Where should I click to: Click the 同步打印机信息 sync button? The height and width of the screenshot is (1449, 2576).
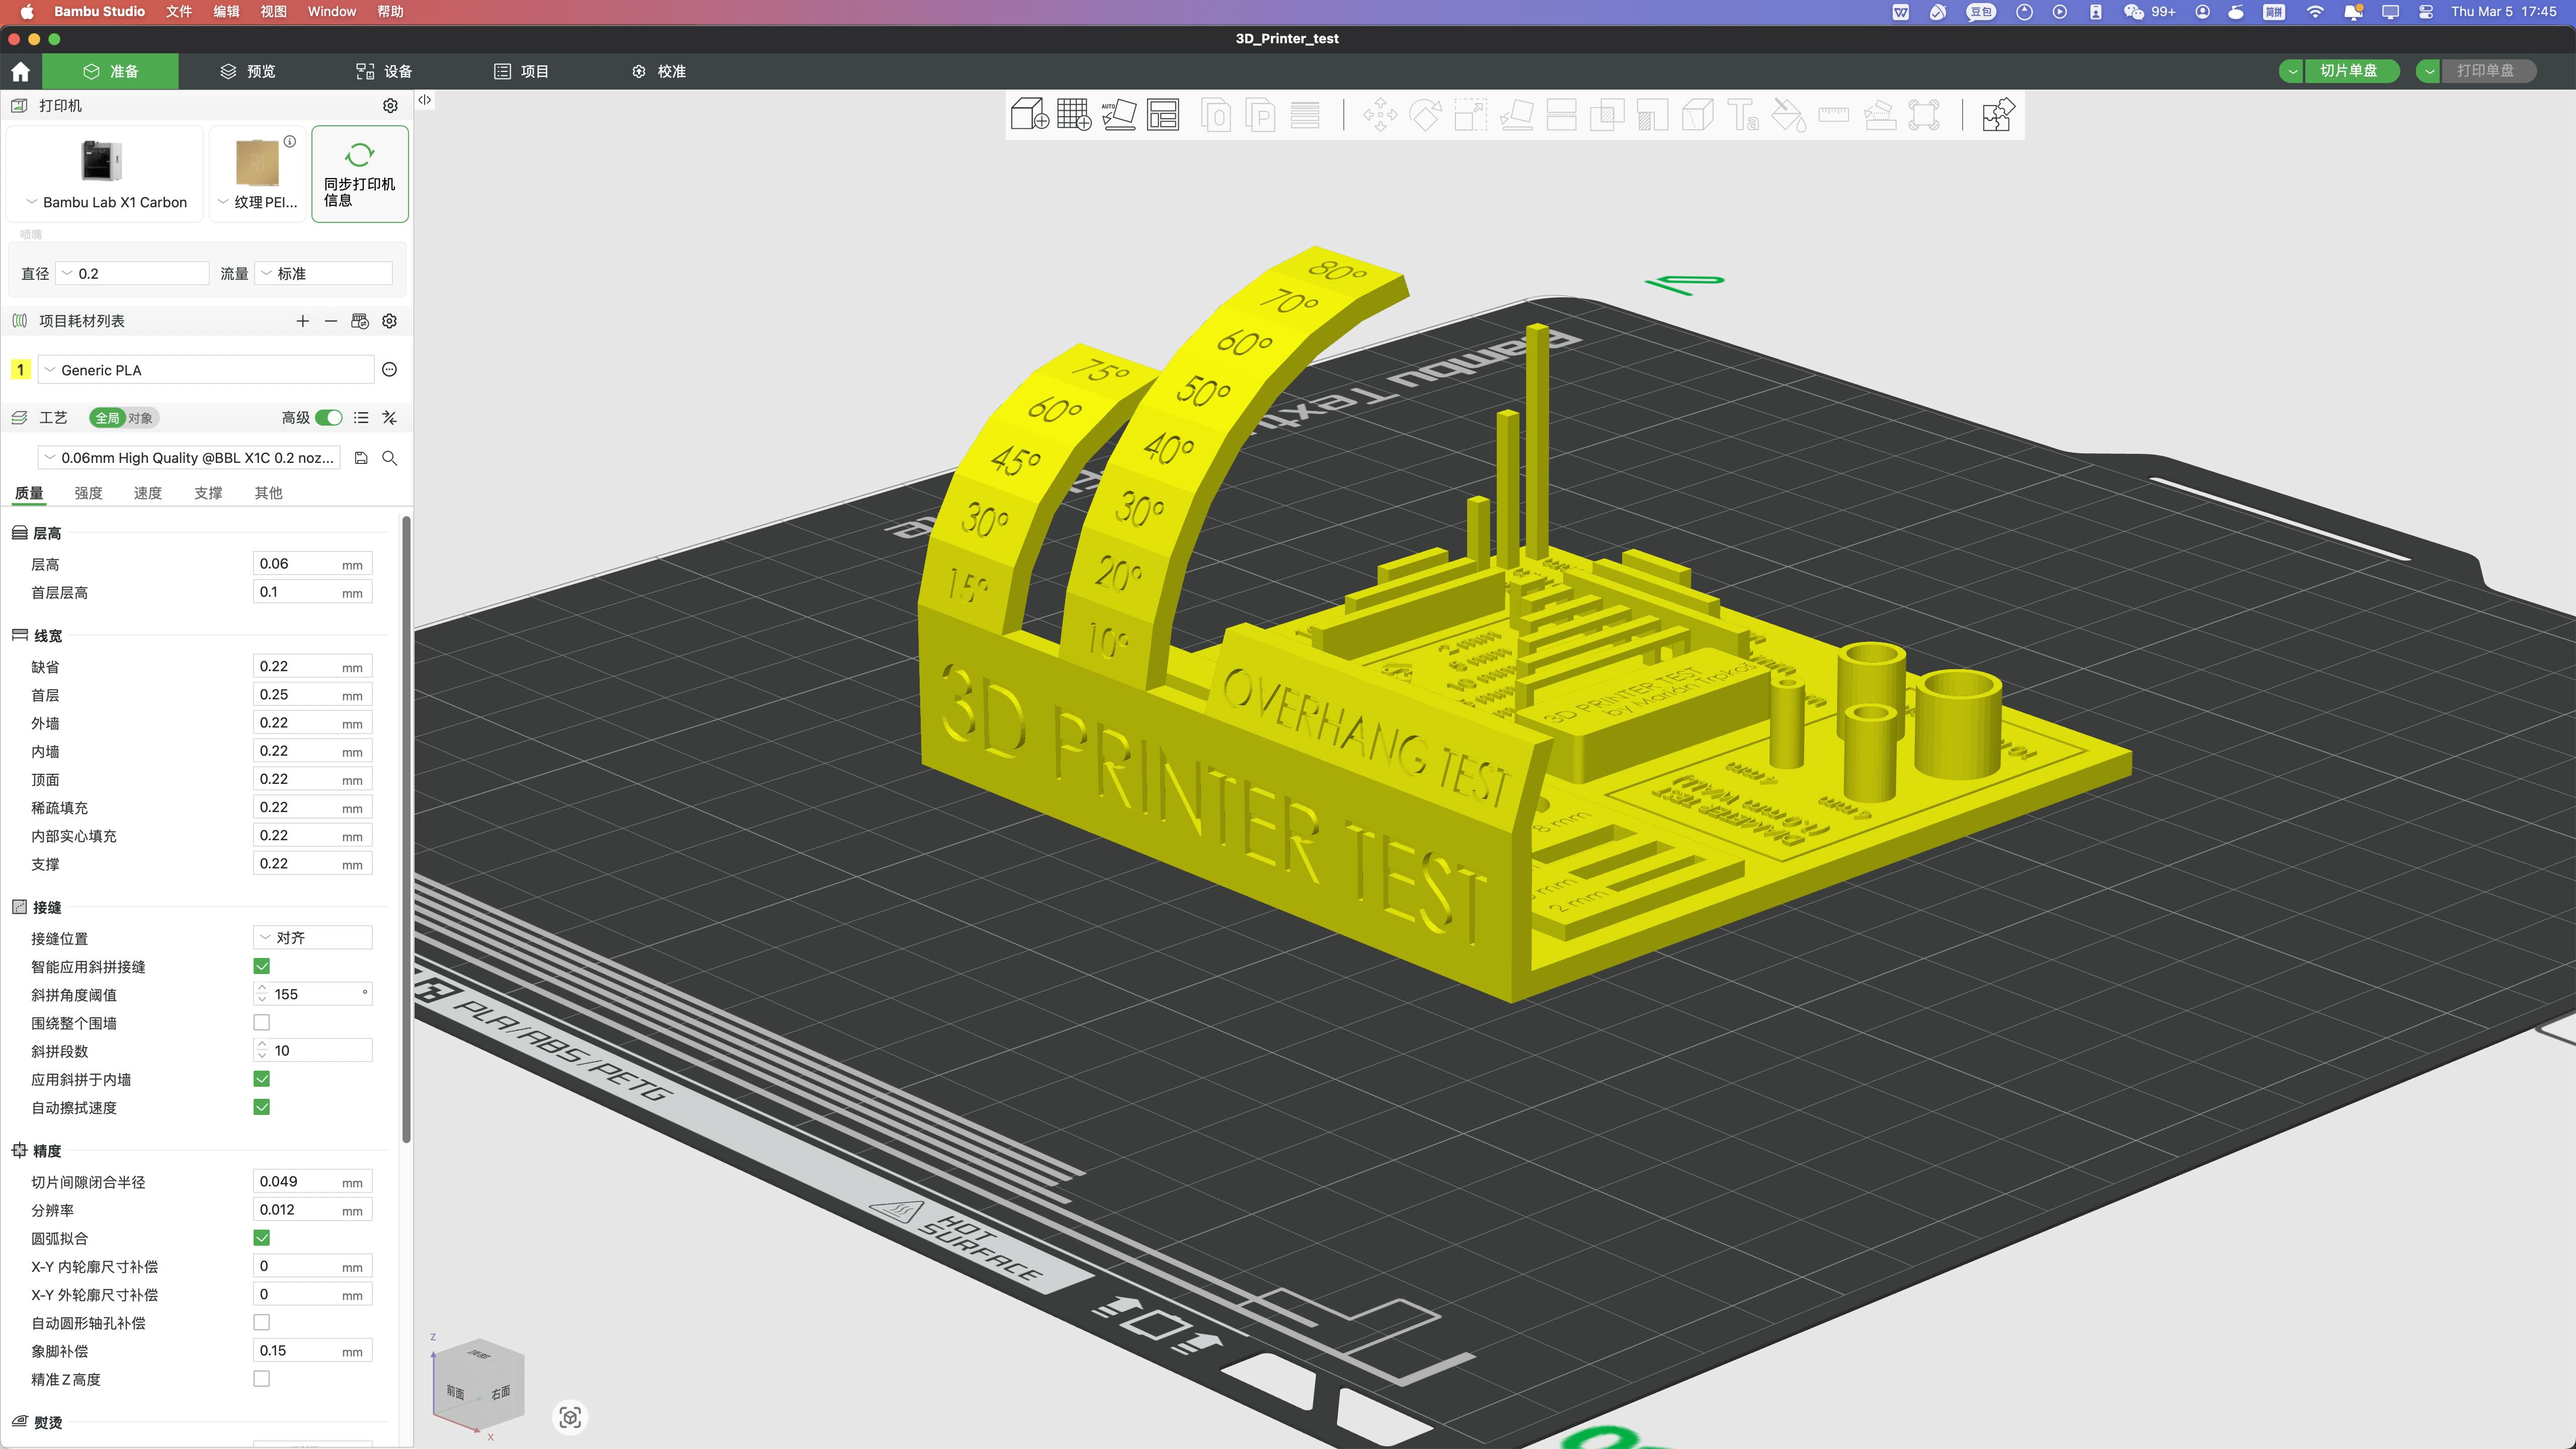coord(359,173)
